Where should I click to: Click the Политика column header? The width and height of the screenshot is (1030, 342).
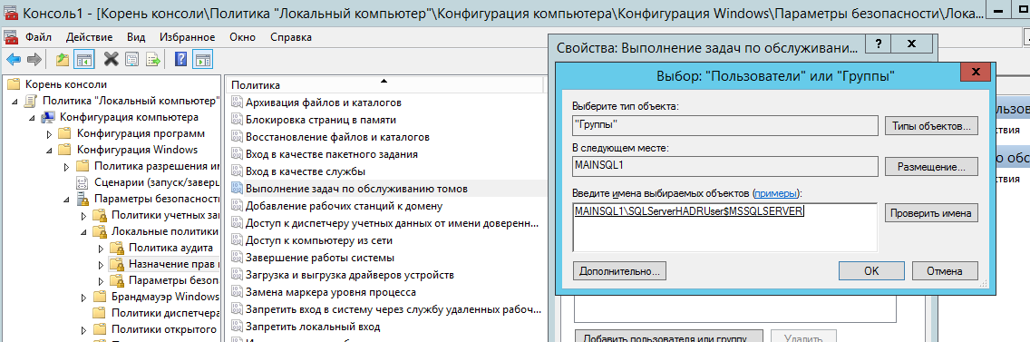pos(384,85)
